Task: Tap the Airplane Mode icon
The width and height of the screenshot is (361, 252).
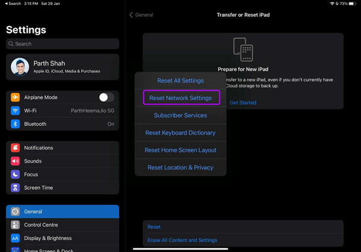Action: tap(15, 97)
